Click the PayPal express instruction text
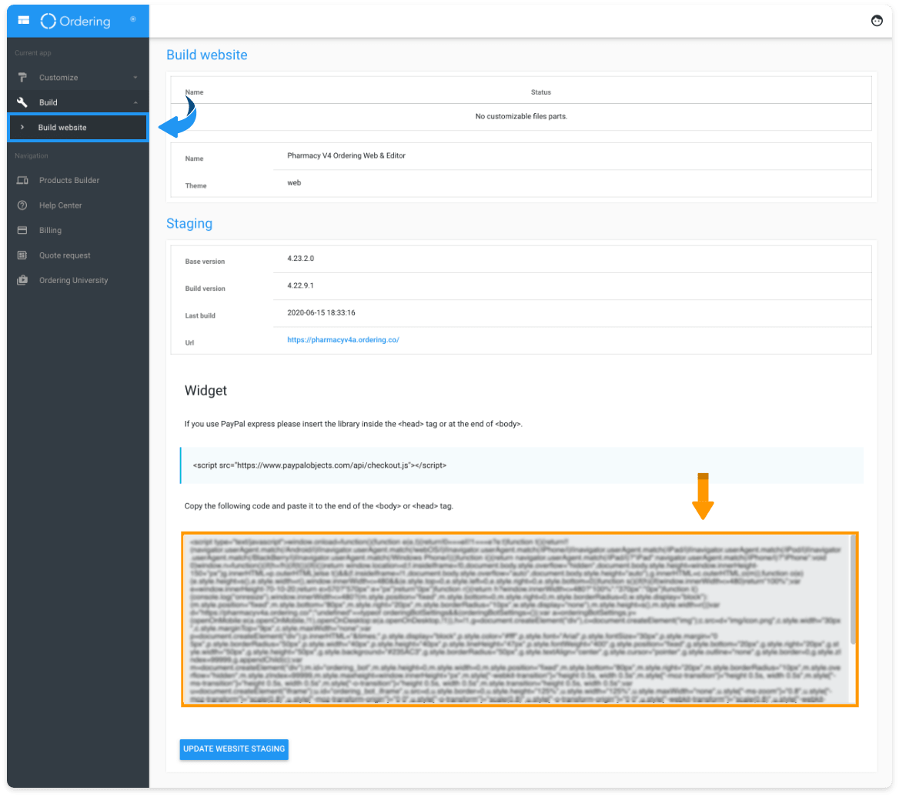The image size is (899, 797). point(353,424)
